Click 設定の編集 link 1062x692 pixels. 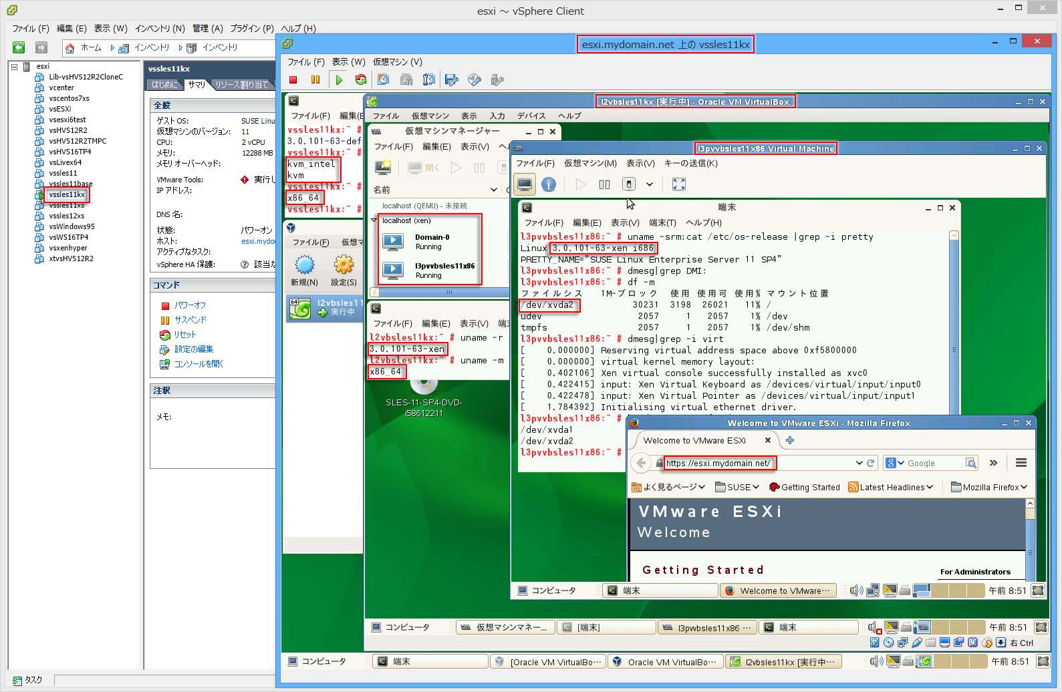click(x=194, y=349)
